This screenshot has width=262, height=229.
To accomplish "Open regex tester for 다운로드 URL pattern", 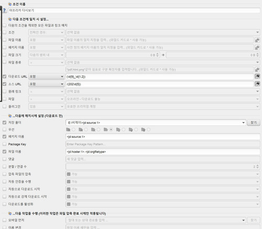I will tap(257, 77).
